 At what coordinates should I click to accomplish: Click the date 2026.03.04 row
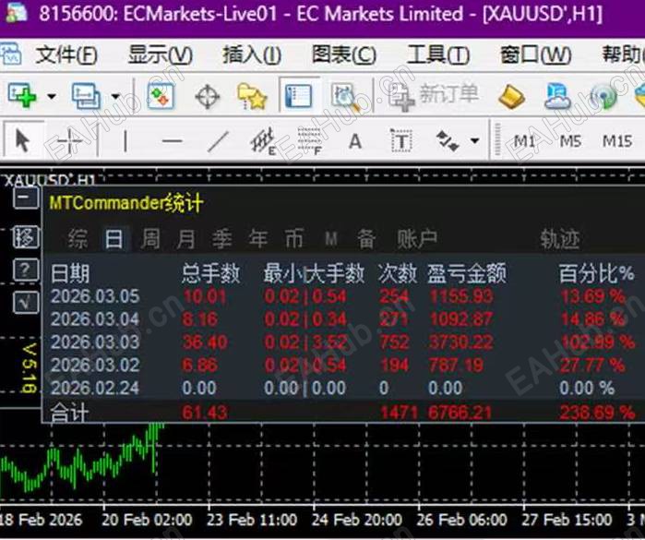(95, 319)
